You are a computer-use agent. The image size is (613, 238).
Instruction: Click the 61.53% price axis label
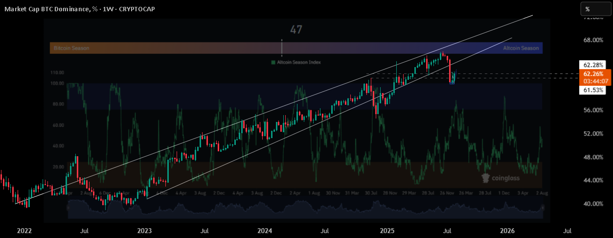(593, 90)
